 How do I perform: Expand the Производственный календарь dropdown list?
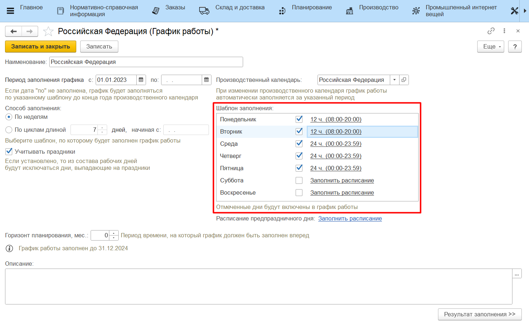395,80
